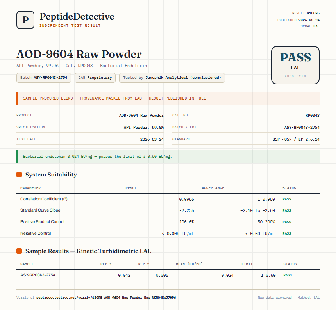Click PASS status in Negative Control row
The width and height of the screenshot is (336, 310).
287,233
